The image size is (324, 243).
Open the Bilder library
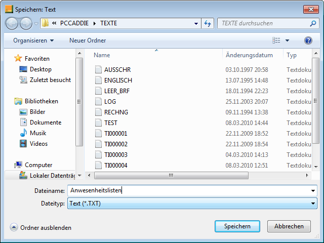click(37, 112)
